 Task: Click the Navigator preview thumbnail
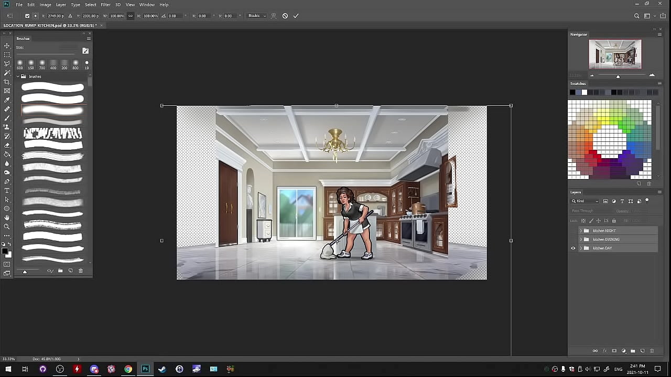point(615,54)
